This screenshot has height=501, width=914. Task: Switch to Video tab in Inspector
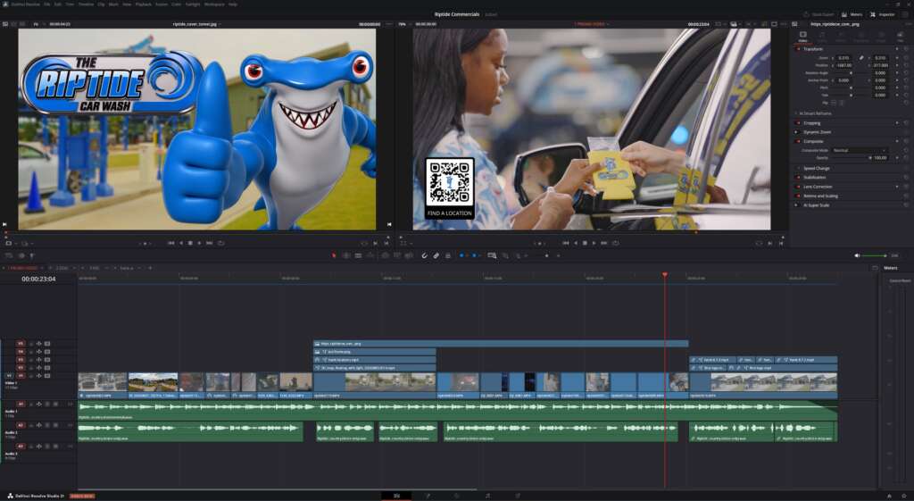tap(802, 37)
